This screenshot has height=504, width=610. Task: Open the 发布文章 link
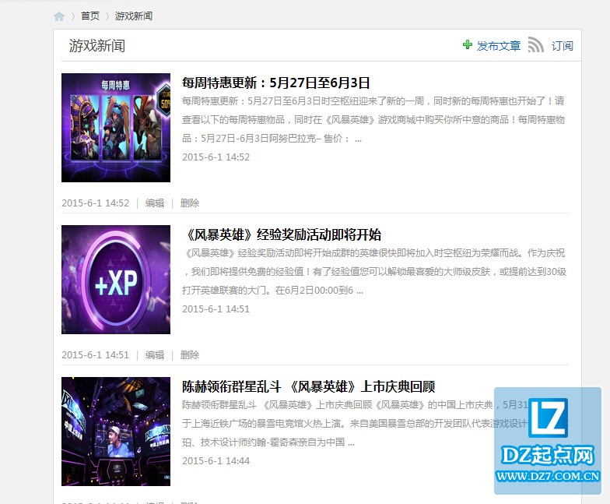(498, 46)
